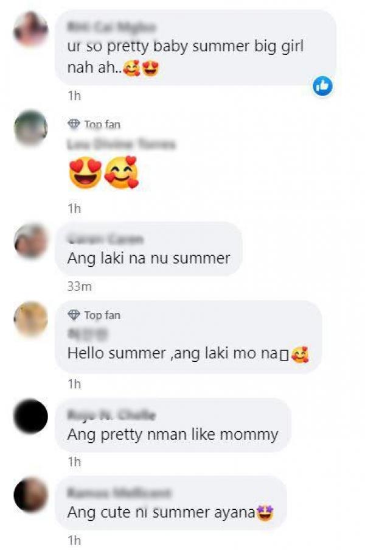Screen dimensions: 365x550
Task: Click the second Top fan diamond icon
Action: click(74, 315)
